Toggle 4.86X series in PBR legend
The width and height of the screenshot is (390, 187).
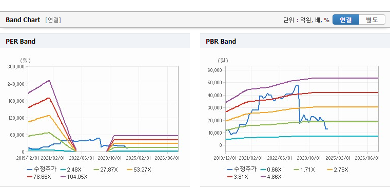tap(271, 177)
